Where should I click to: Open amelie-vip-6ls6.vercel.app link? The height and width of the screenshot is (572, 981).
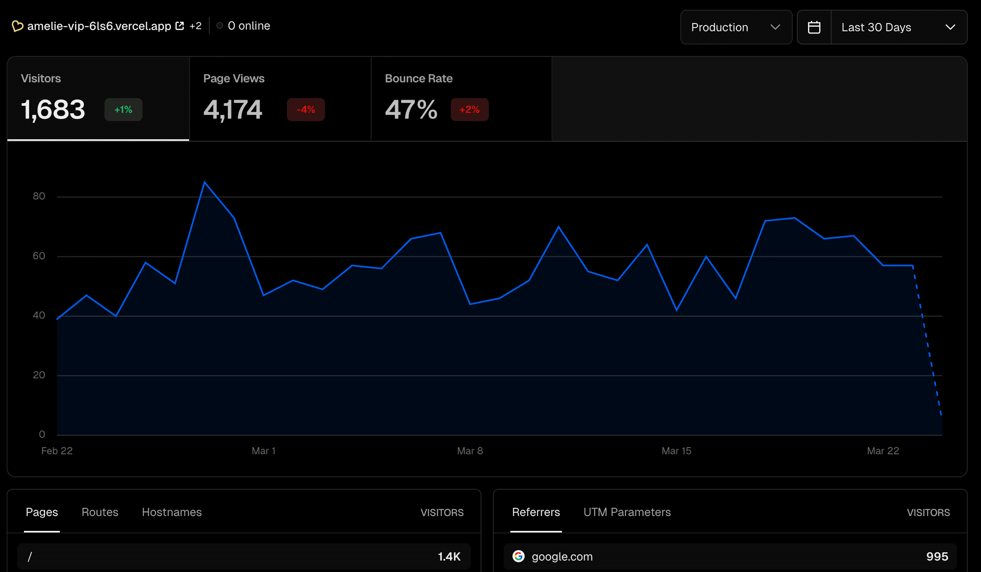click(x=99, y=26)
